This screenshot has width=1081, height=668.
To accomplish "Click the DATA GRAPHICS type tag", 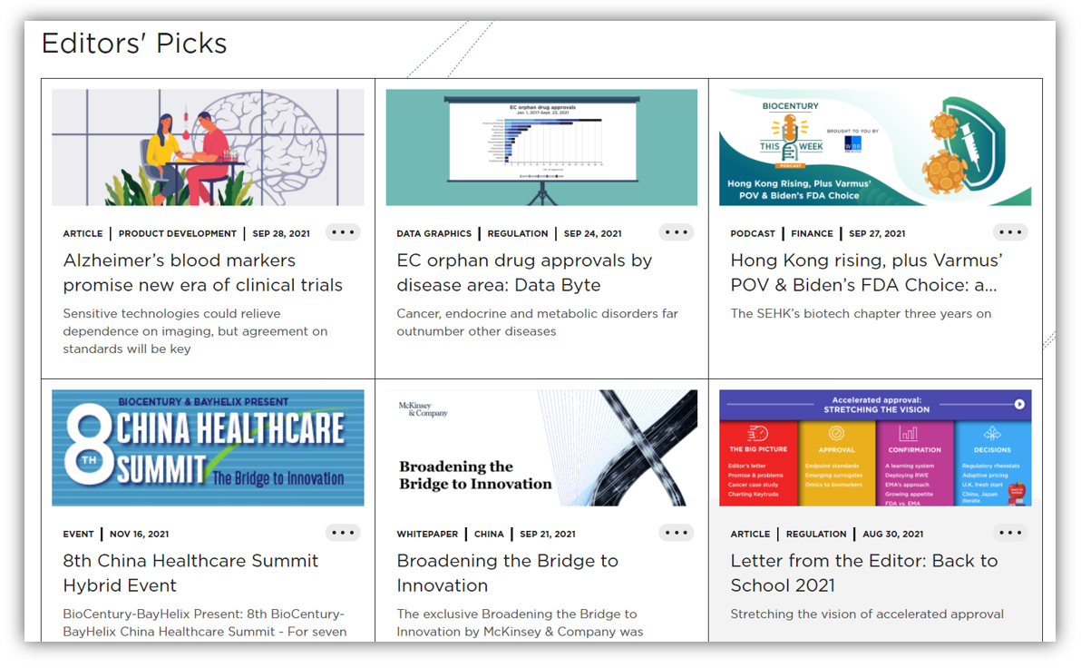I will 433,233.
